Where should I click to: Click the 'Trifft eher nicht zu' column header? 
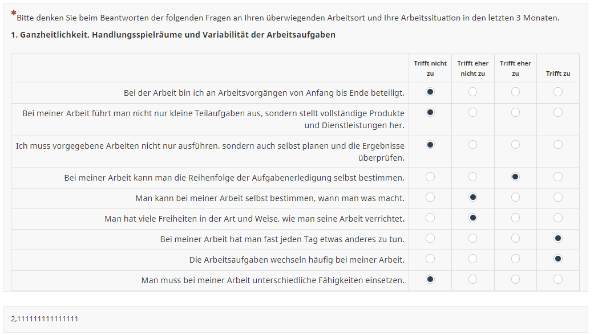[472, 68]
